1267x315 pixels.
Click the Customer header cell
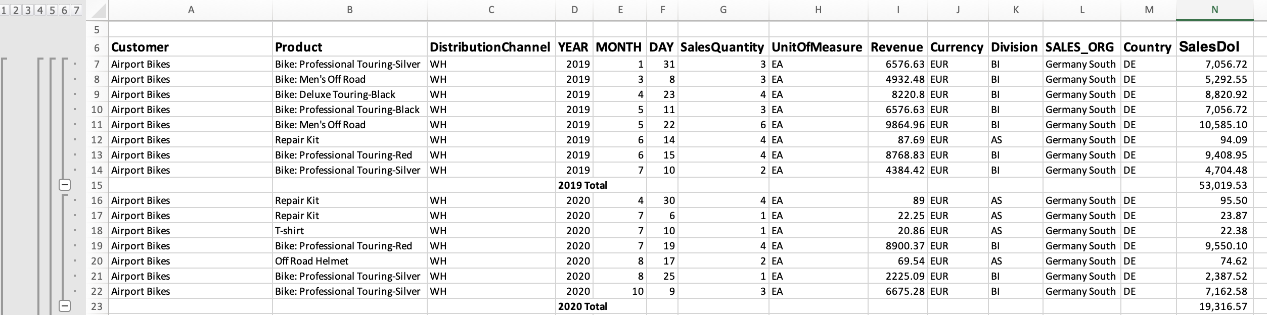point(191,47)
